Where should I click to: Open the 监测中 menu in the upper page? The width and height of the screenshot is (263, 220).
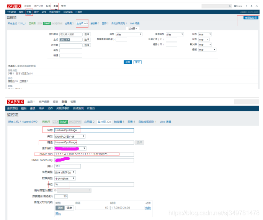point(28,6)
